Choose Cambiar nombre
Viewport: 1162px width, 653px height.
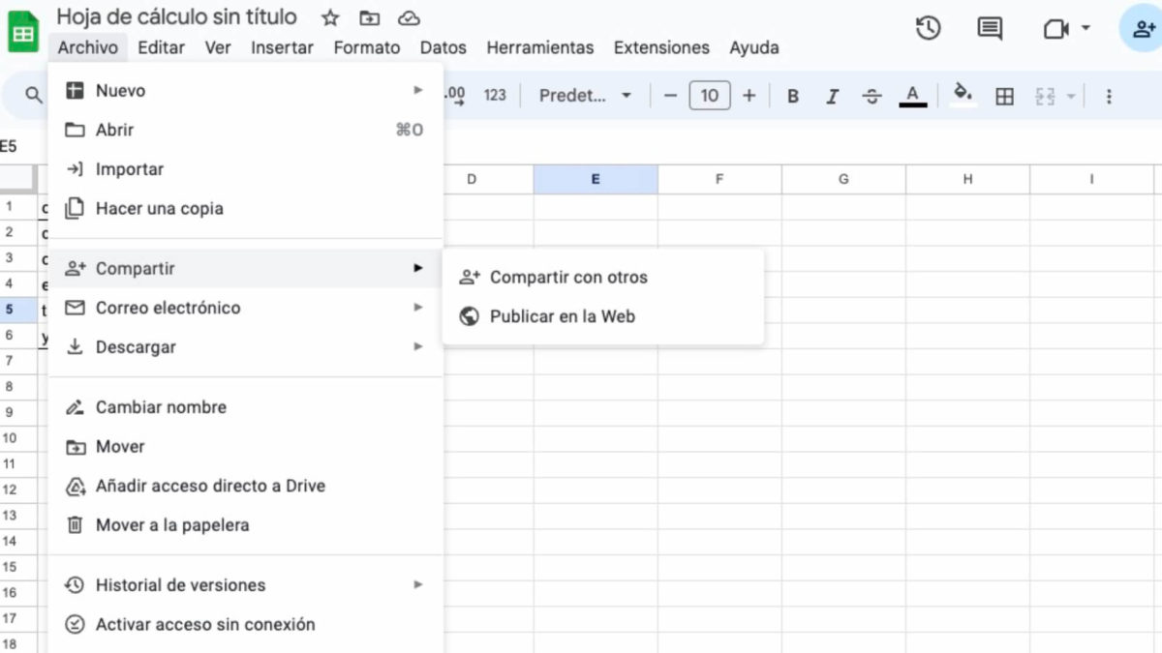(246, 407)
